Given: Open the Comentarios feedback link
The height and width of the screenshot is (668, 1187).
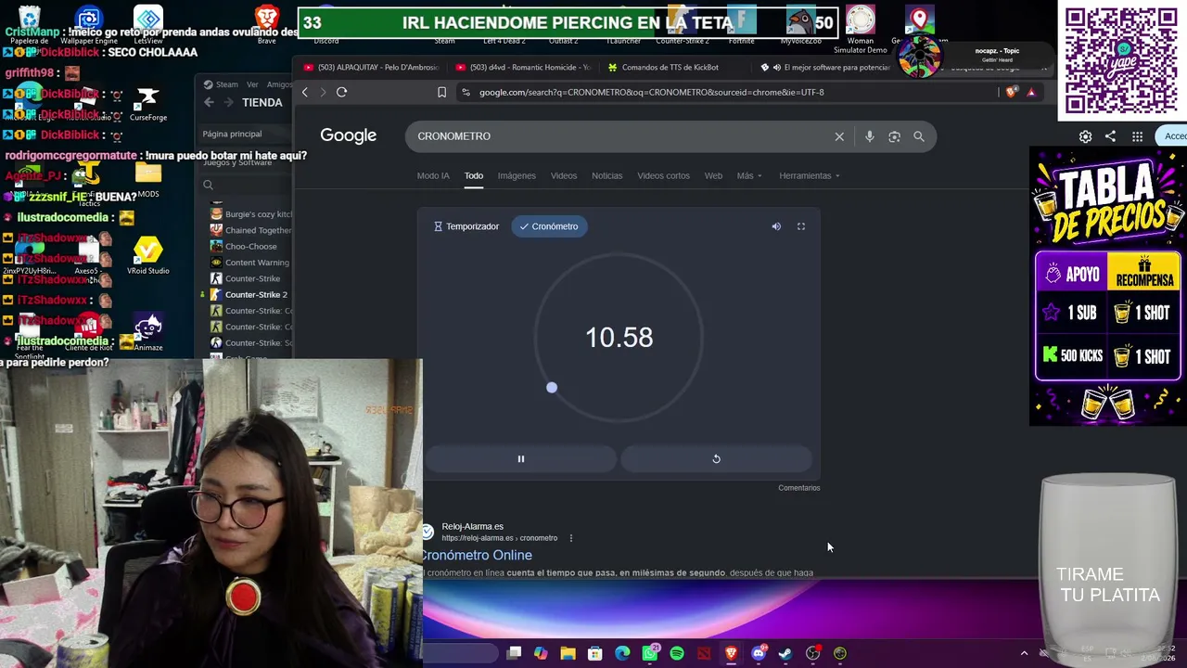Looking at the screenshot, I should [x=799, y=488].
